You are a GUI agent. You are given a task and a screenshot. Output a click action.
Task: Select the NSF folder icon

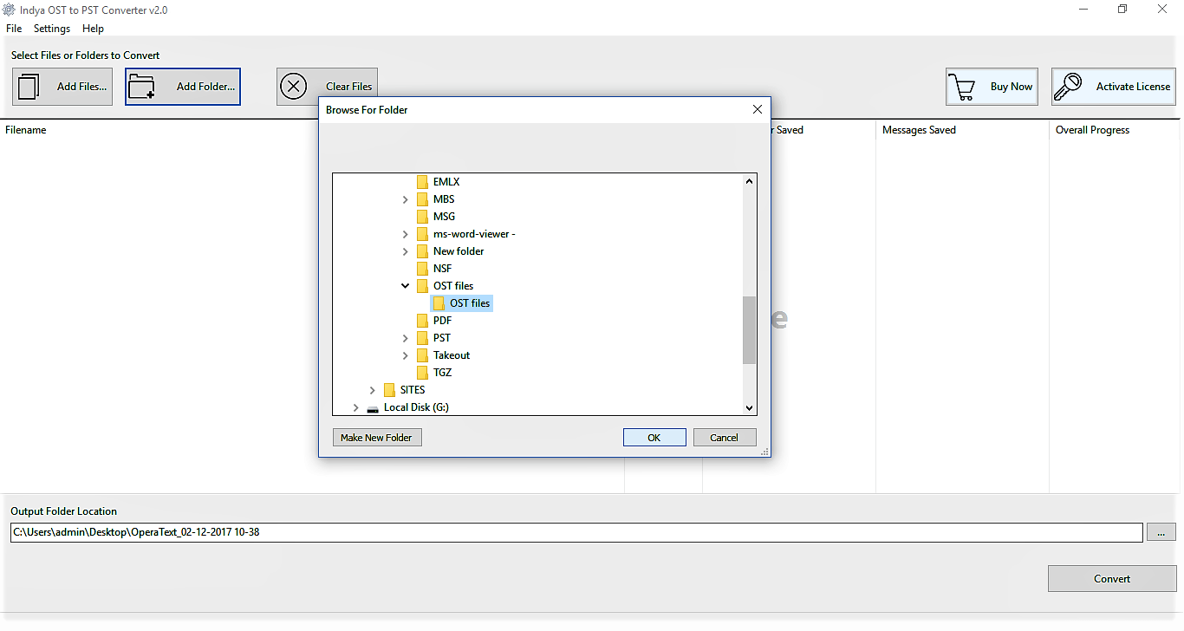click(x=422, y=269)
